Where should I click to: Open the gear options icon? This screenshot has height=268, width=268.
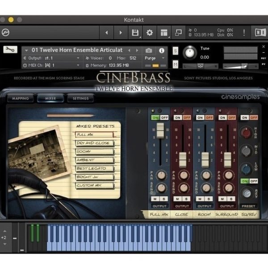pos(150,33)
